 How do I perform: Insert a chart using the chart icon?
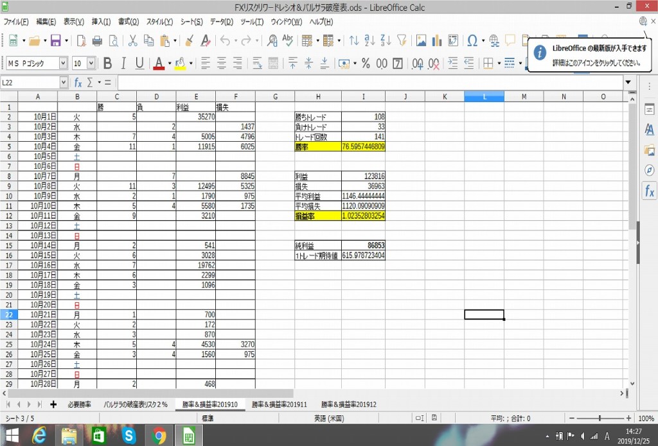[437, 41]
